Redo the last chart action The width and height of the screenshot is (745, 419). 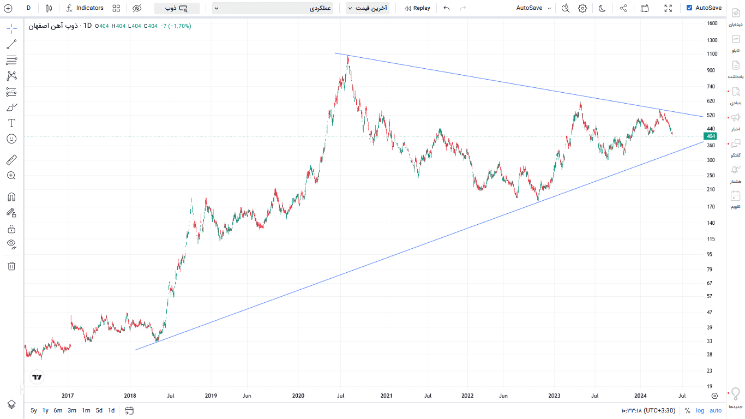463,8
